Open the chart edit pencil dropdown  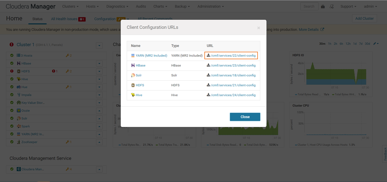376,44
